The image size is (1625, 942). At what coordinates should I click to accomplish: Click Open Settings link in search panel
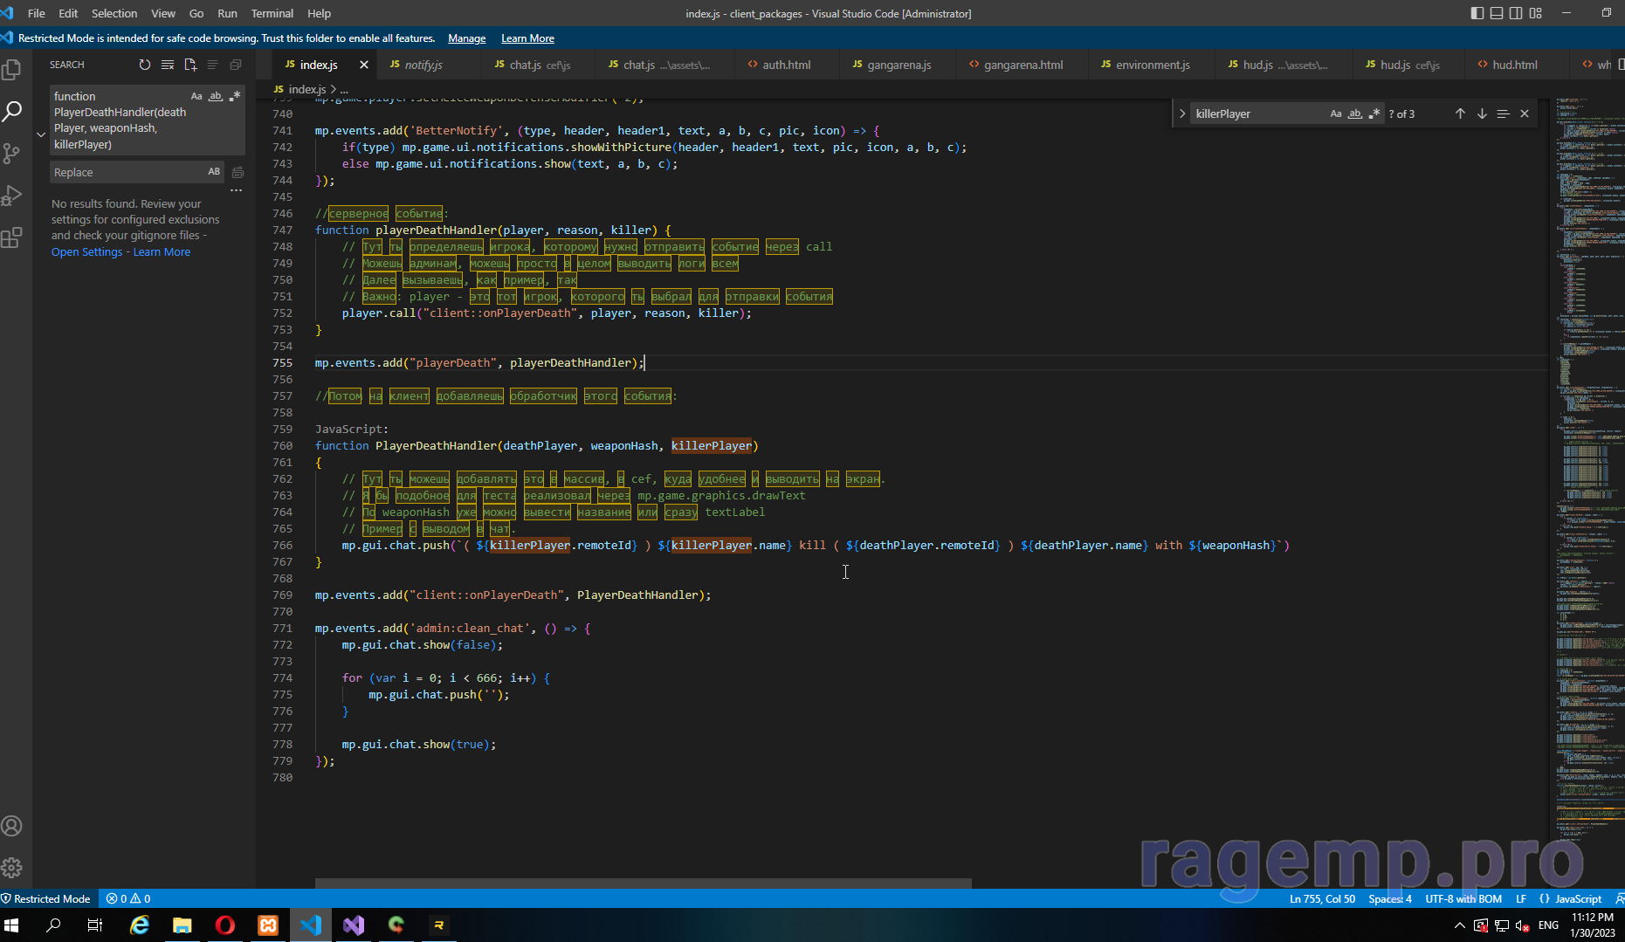point(86,251)
